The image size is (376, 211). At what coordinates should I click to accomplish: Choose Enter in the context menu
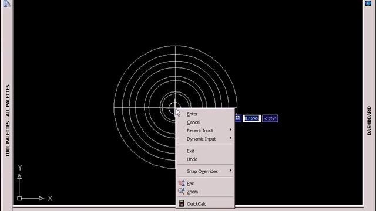coord(205,114)
